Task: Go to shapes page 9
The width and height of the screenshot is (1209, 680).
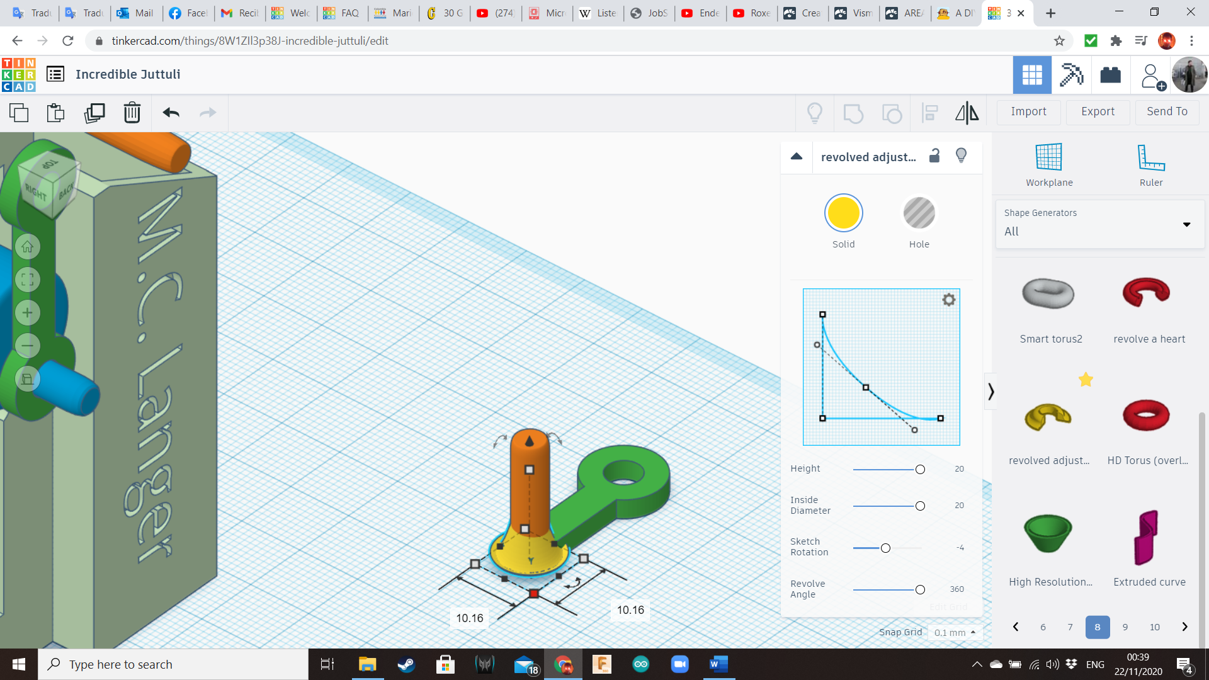Action: pos(1125,627)
